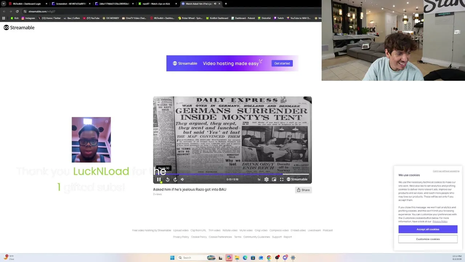
Task: Open Google Chrome from the taskbar
Action: pos(269,258)
